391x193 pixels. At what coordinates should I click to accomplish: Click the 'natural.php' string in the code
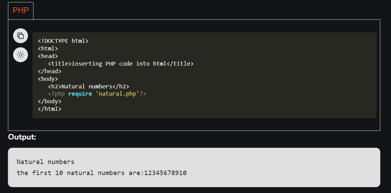(117, 94)
